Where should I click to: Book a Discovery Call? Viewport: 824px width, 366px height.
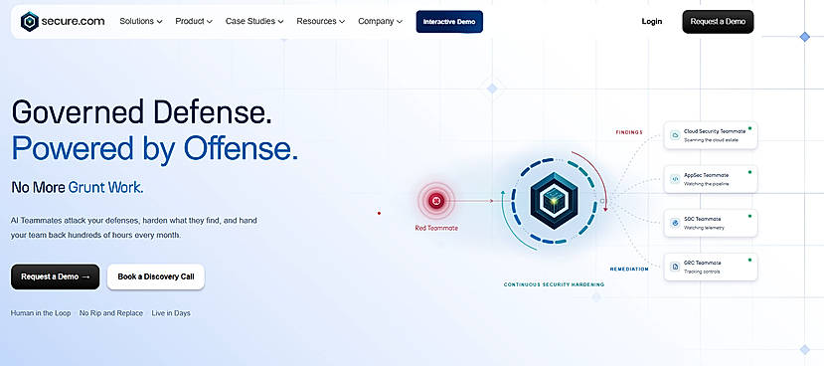coord(155,276)
